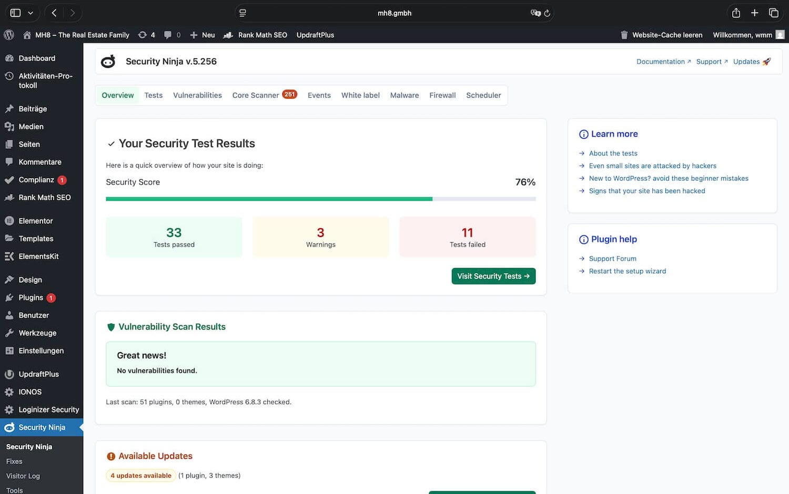Select the Complianz shield icon
Screen dimensions: 789x494
pyautogui.click(x=9, y=180)
